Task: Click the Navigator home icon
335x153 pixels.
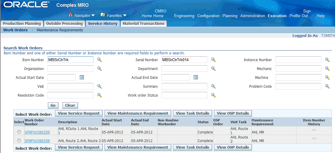Action: pos(71,15)
